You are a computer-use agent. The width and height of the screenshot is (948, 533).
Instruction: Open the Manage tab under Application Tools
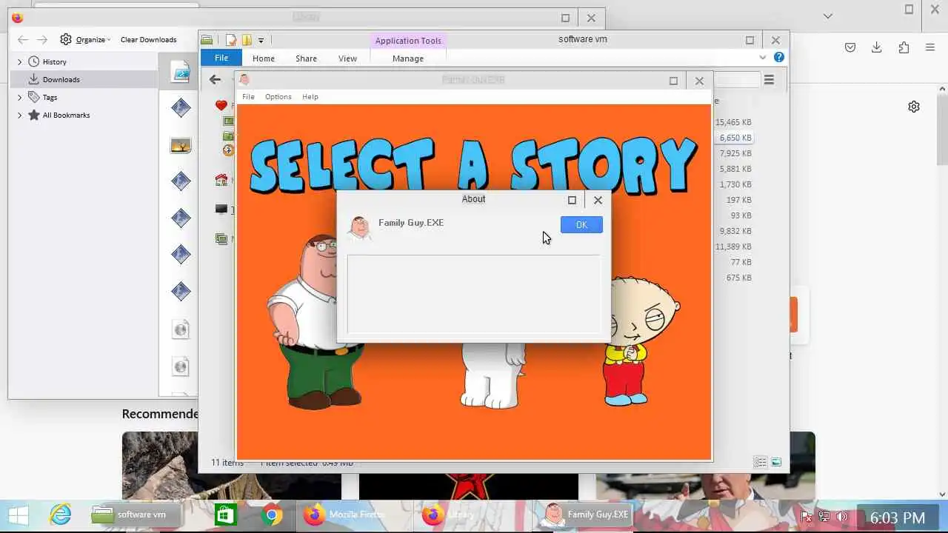[x=408, y=58]
